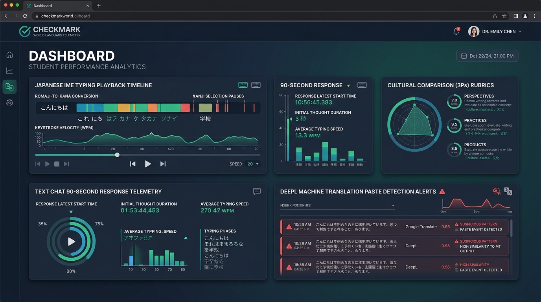
Task: Bookmark the page with the star icon
Action: [x=504, y=16]
